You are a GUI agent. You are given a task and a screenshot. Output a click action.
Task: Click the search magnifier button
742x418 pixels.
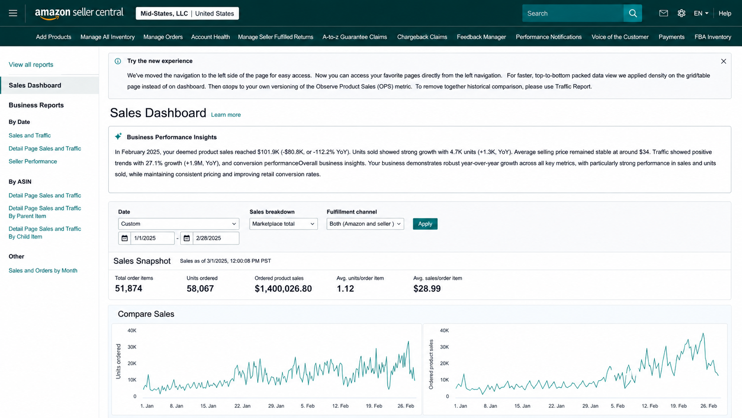[632, 13]
